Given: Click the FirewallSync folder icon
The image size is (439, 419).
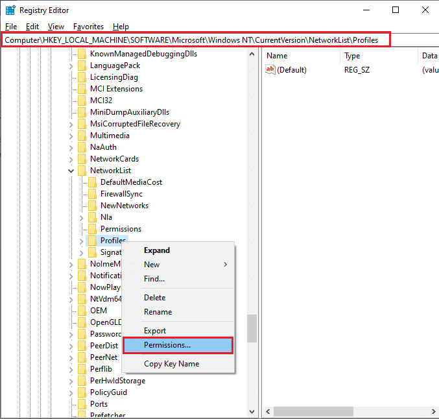Looking at the screenshot, I should [92, 194].
